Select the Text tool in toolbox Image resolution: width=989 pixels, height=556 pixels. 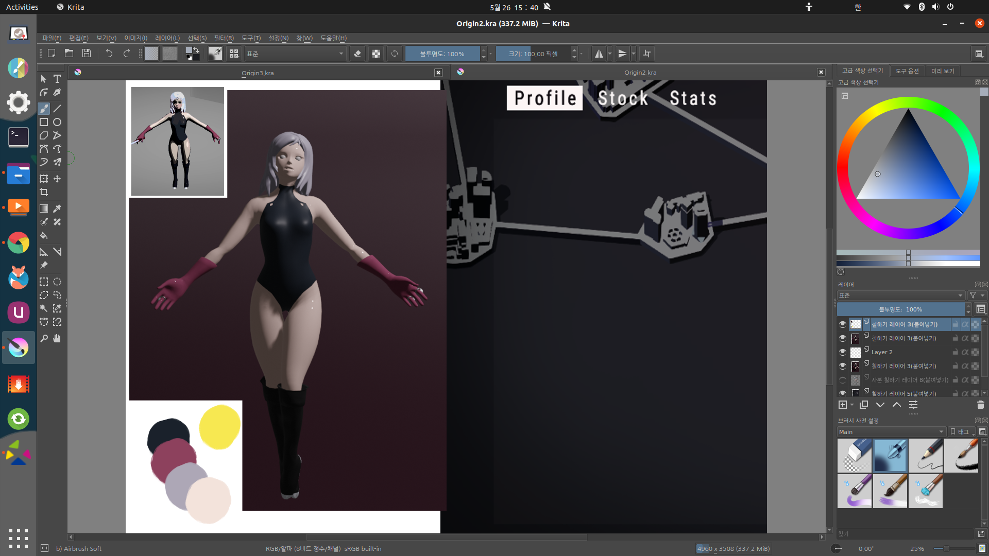click(57, 79)
